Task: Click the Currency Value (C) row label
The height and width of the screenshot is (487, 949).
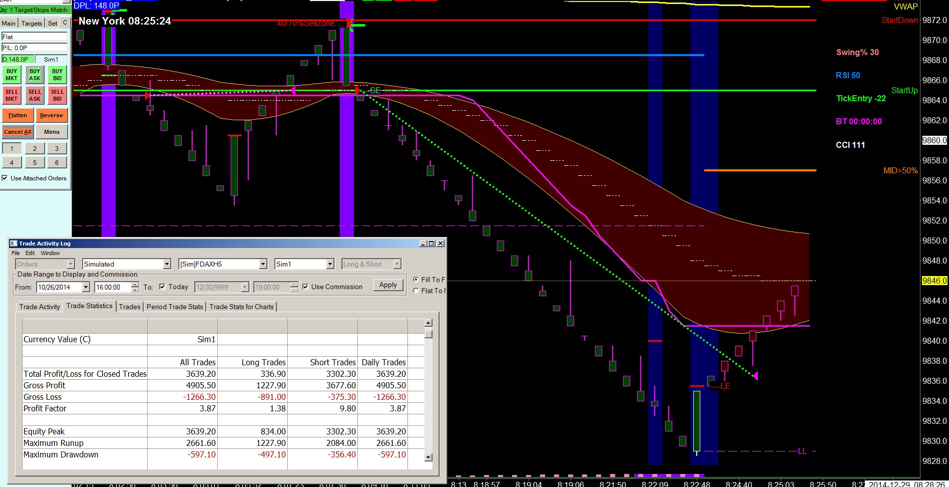Action: [57, 339]
